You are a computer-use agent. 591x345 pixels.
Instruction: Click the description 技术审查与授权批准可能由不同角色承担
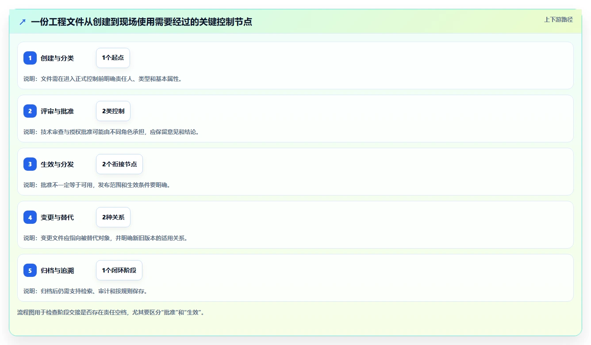click(x=111, y=132)
